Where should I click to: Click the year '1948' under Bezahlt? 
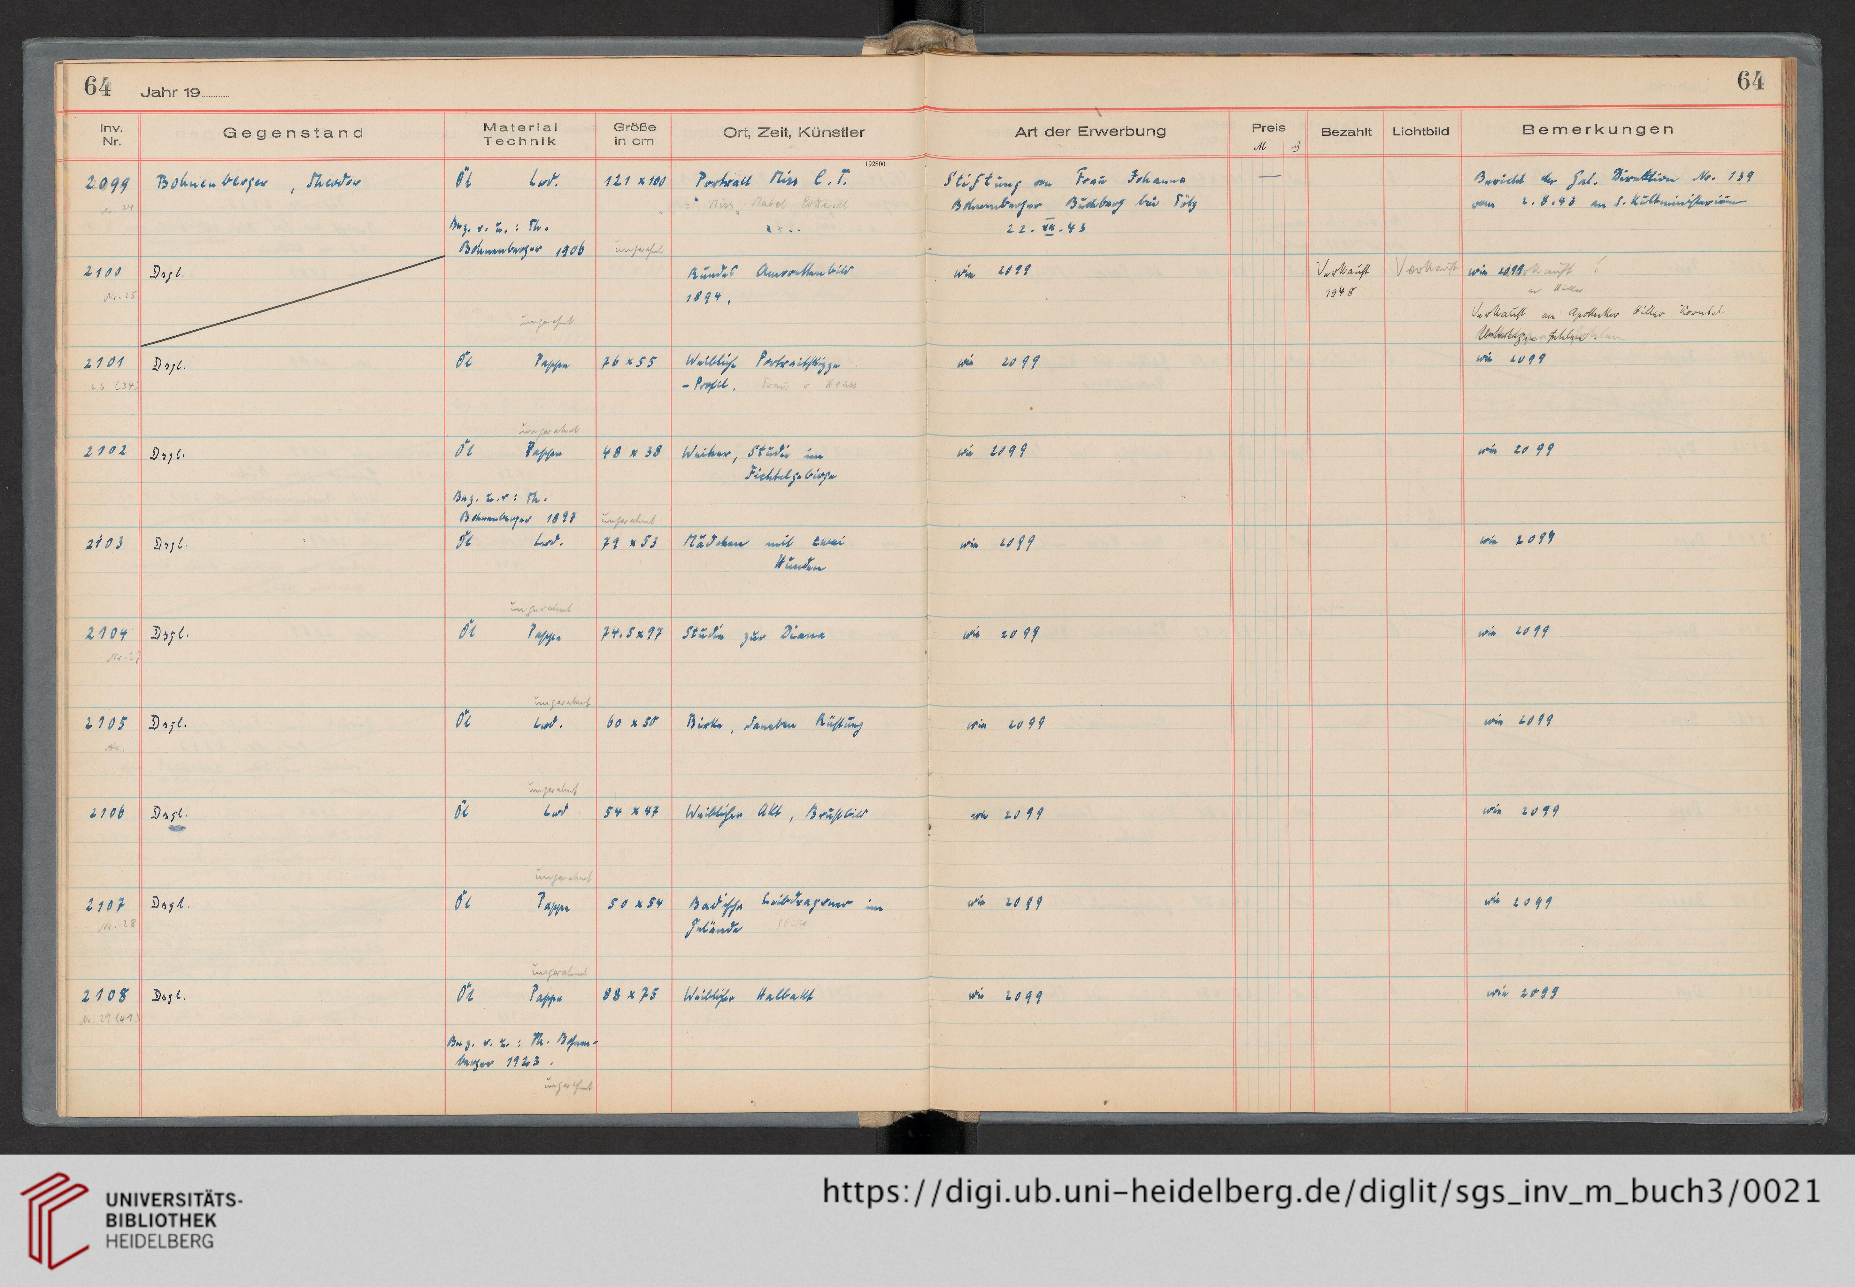[x=1340, y=292]
